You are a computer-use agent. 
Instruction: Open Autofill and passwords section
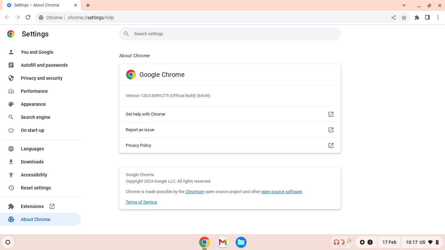click(x=40, y=65)
